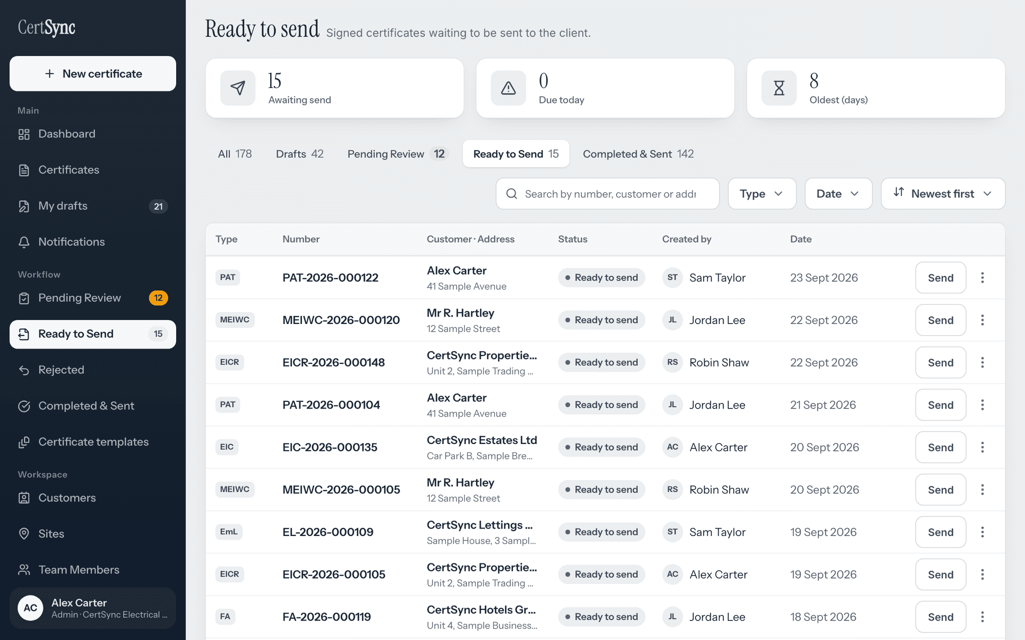Send certificate PAT-2026-000122
Image resolution: width=1025 pixels, height=640 pixels.
click(940, 277)
